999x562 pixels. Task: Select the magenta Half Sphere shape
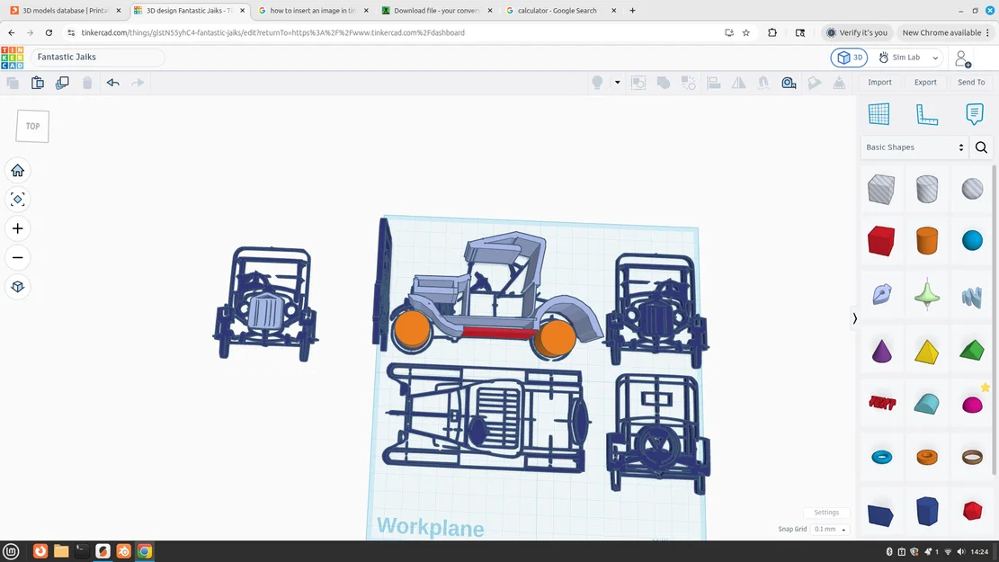[972, 405]
